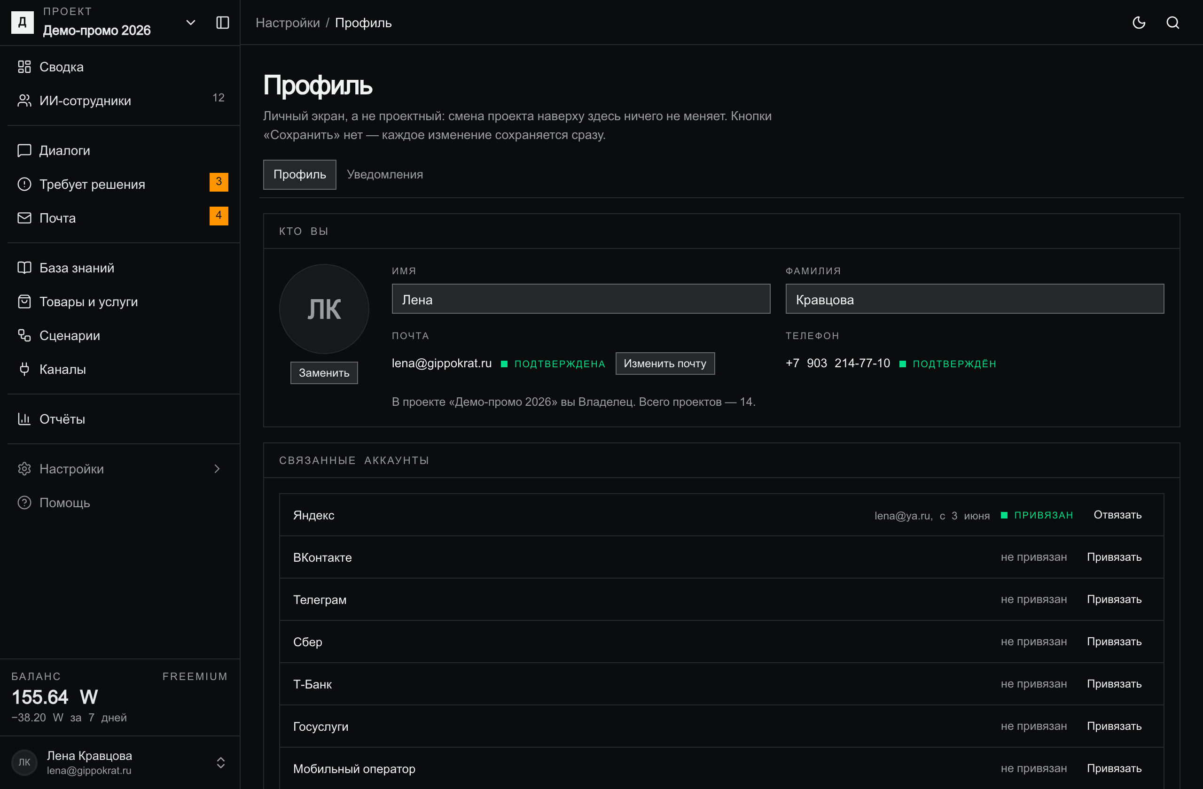Open Требует решения alert icon

(x=24, y=185)
